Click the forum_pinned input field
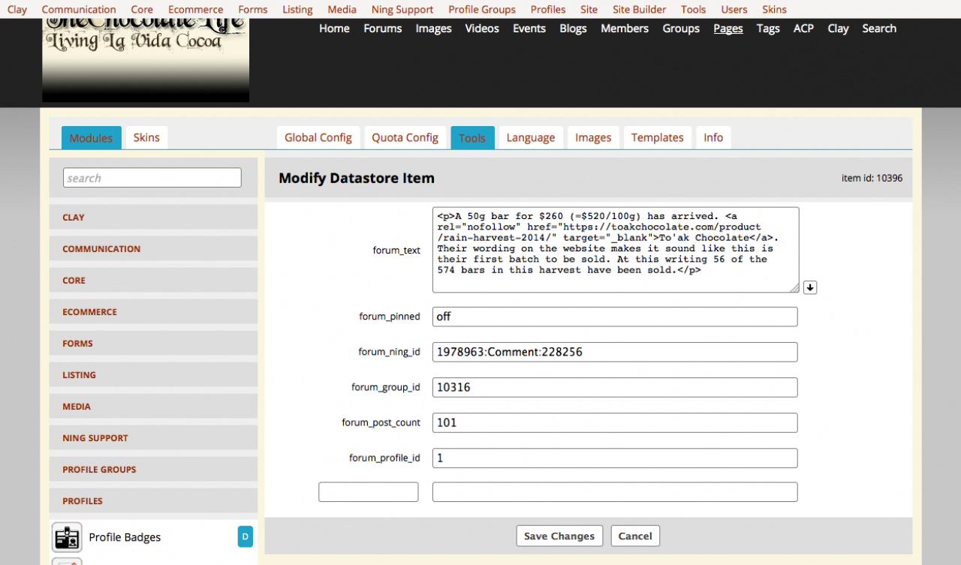961x565 pixels. 615,317
